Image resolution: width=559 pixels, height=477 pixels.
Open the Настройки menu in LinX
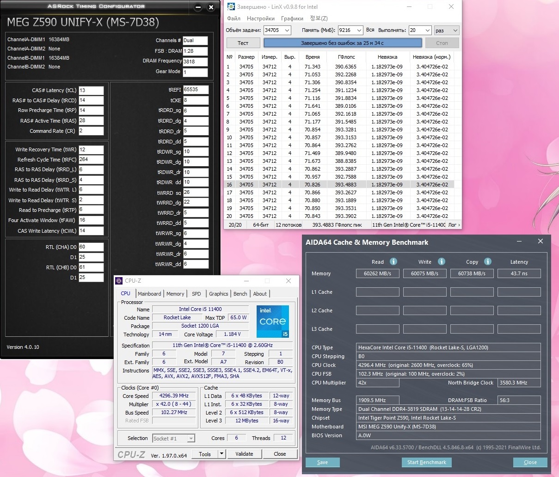tap(261, 19)
